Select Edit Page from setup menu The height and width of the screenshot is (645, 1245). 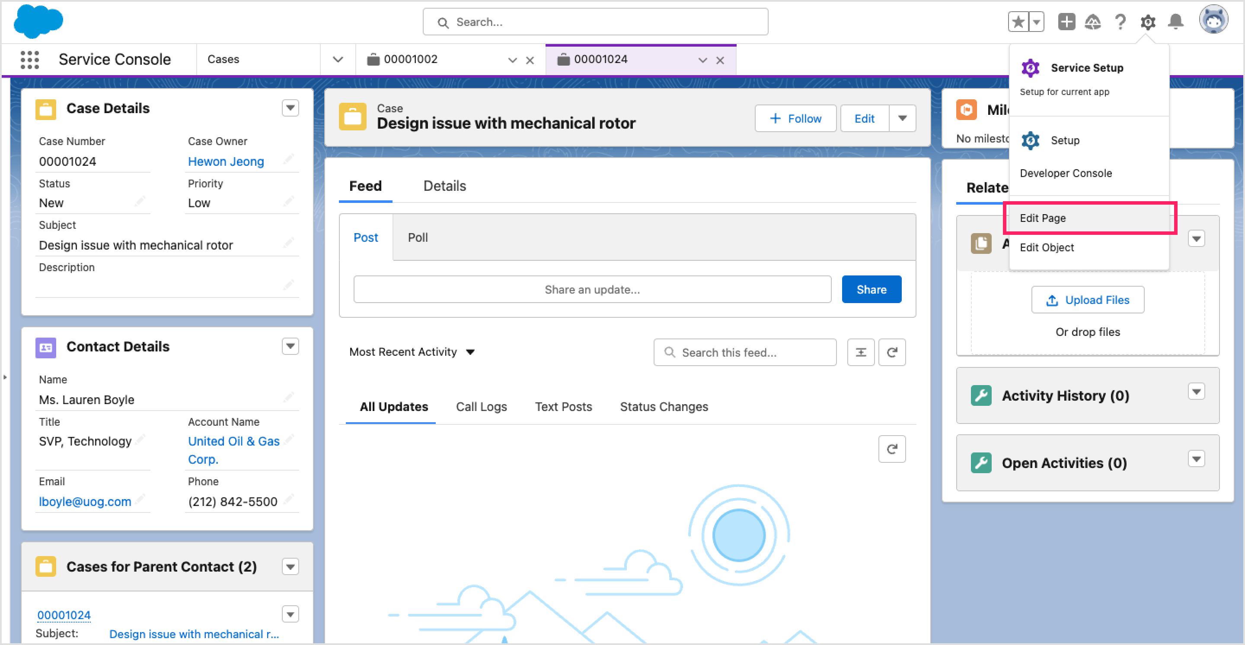click(x=1043, y=218)
